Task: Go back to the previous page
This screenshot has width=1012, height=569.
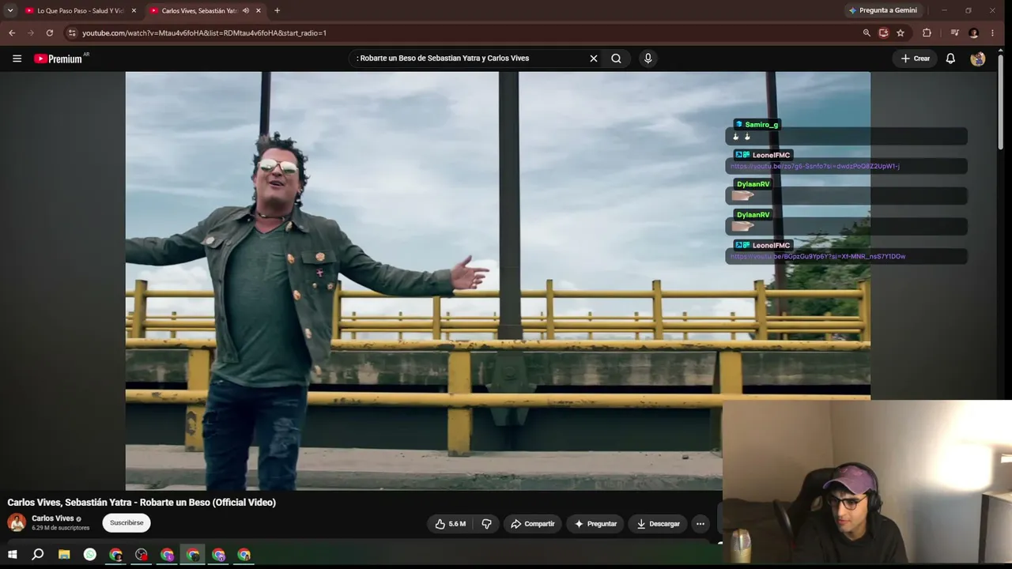Action: pos(12,33)
